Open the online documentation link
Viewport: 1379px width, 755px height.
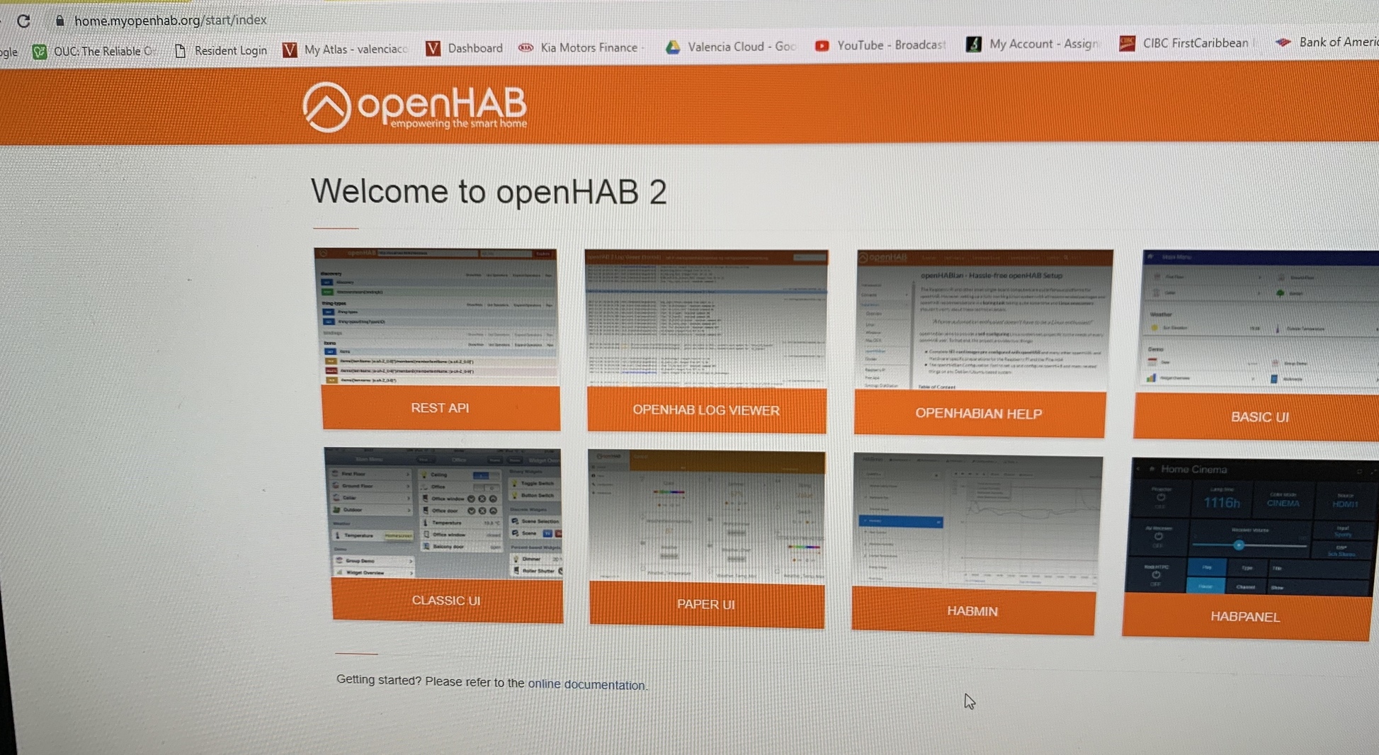(588, 684)
